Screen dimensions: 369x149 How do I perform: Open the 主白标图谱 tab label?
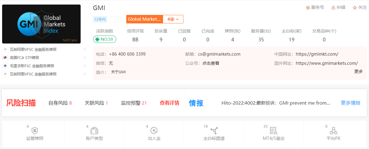pyautogui.click(x=214, y=139)
